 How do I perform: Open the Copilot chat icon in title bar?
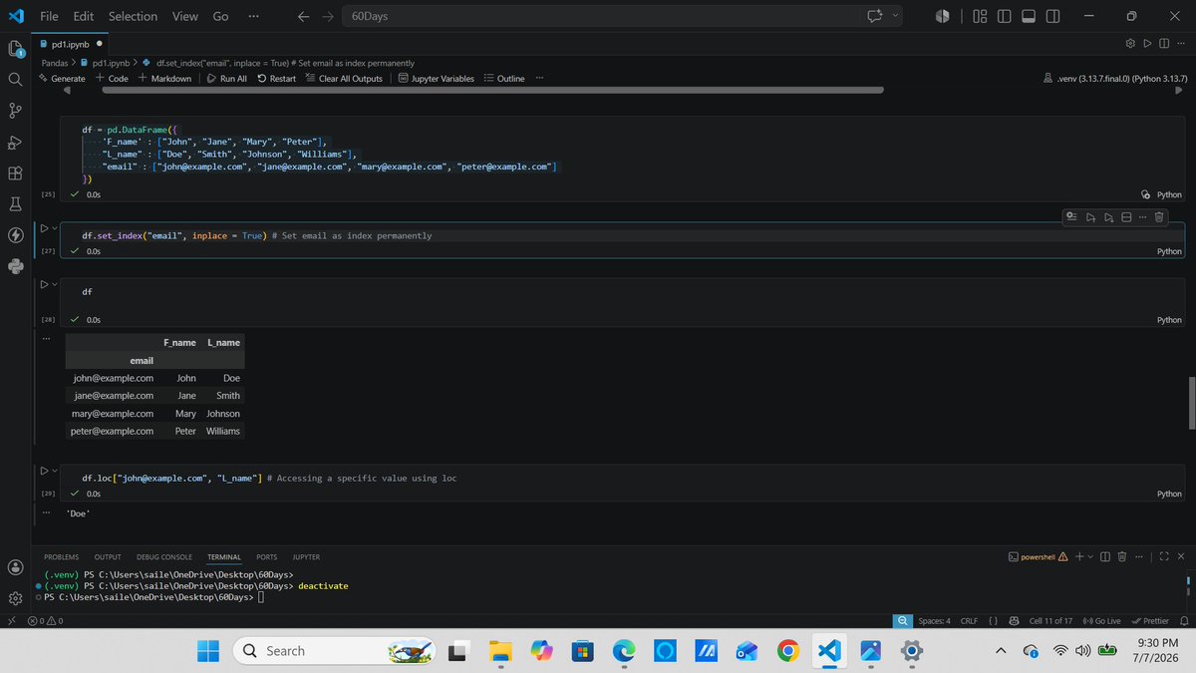coord(875,16)
